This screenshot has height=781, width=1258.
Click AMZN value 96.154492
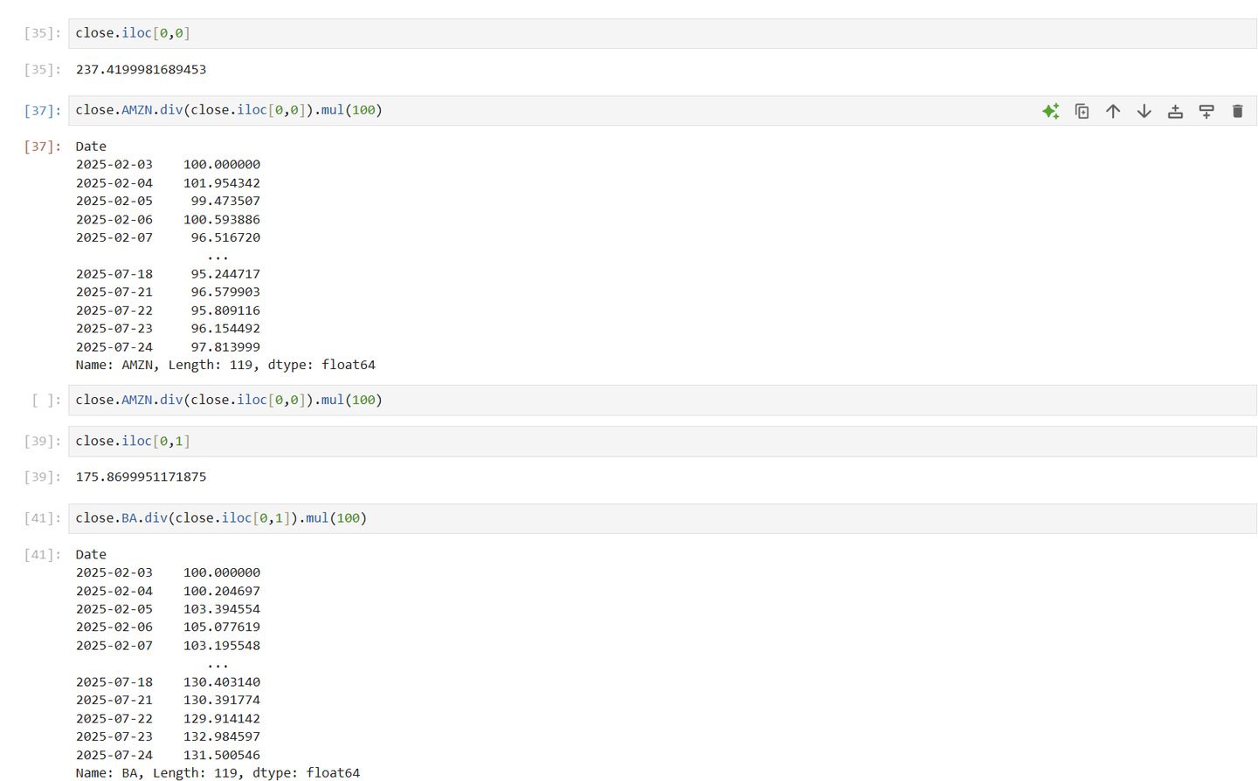tap(225, 329)
